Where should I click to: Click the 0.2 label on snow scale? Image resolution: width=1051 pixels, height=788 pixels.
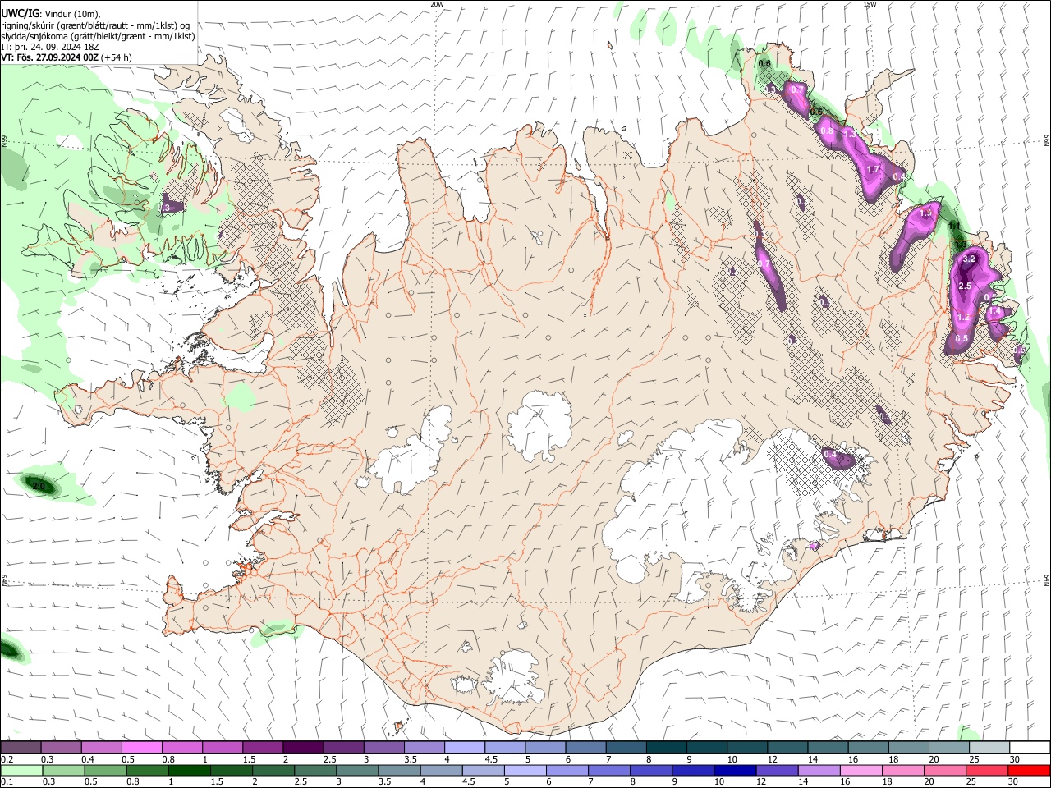[7, 759]
